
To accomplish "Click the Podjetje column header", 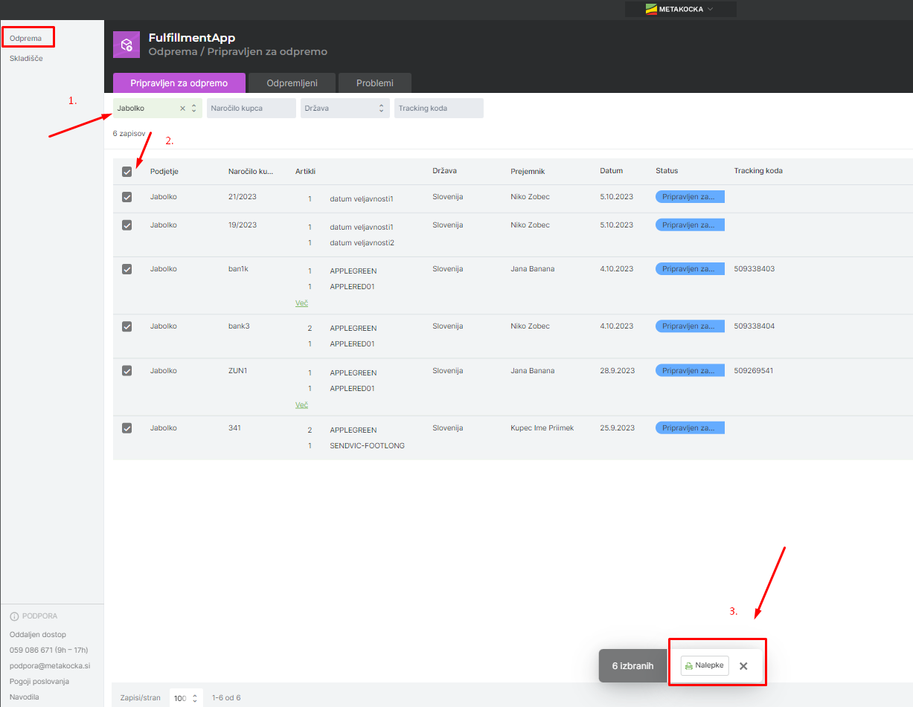I will tap(164, 171).
